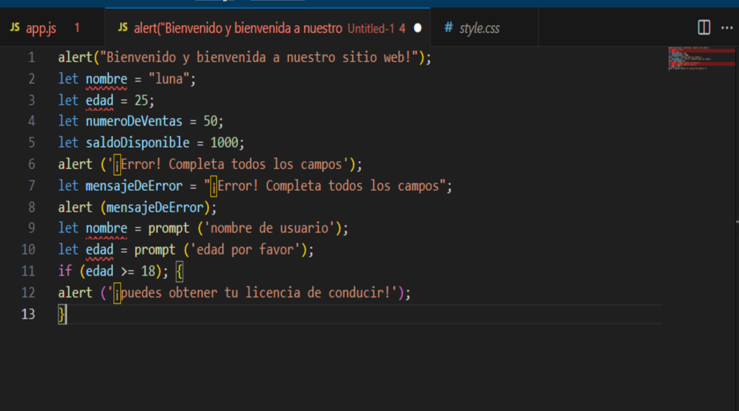Click line number 11 in the gutter
This screenshot has height=411, width=739.
pyautogui.click(x=28, y=271)
